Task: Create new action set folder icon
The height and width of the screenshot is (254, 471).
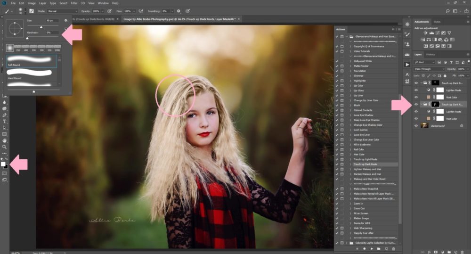Action: pyautogui.click(x=379, y=249)
